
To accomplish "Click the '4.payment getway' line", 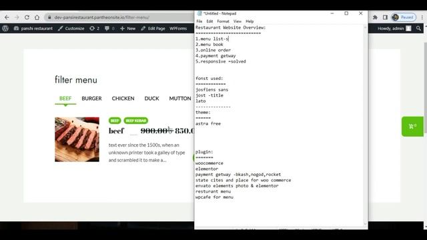I will [x=216, y=56].
